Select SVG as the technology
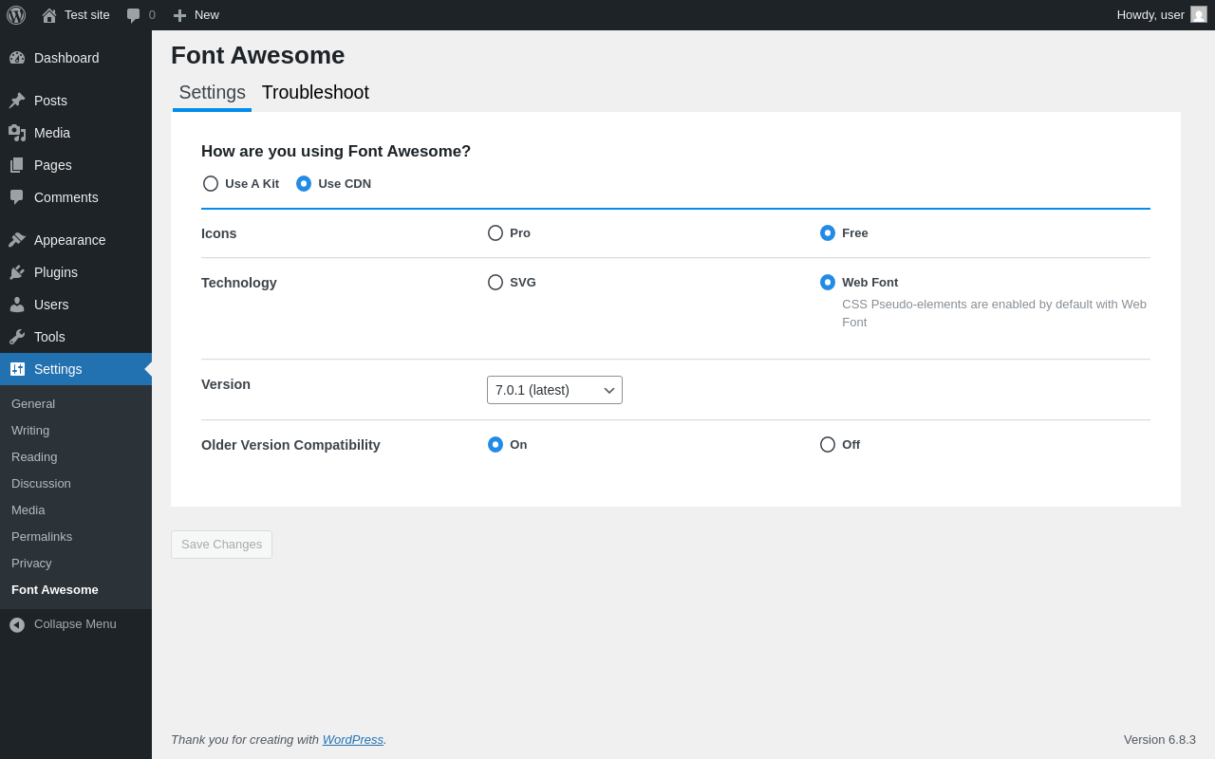Image resolution: width=1215 pixels, height=759 pixels. (x=495, y=283)
